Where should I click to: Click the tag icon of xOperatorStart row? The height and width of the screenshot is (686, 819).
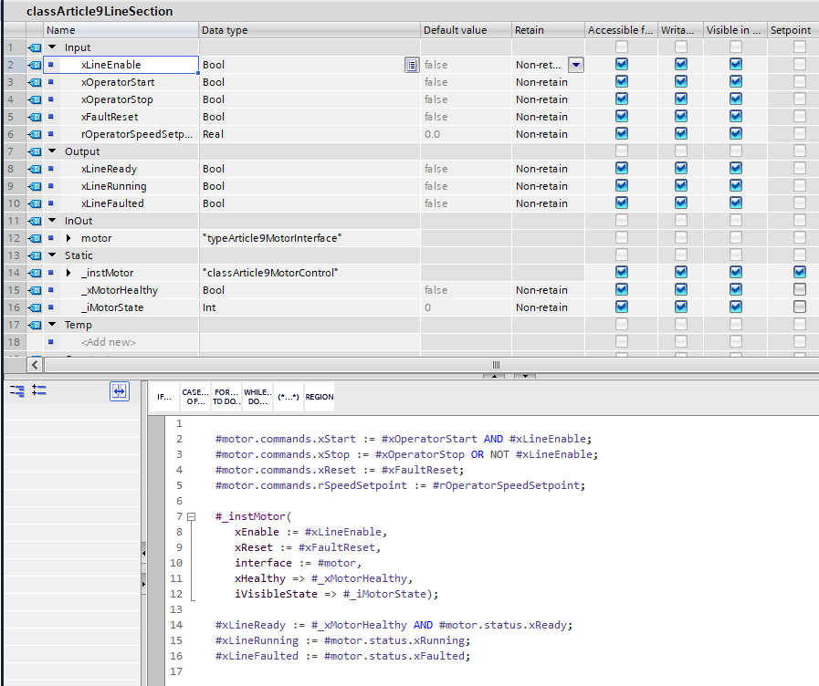[x=35, y=82]
